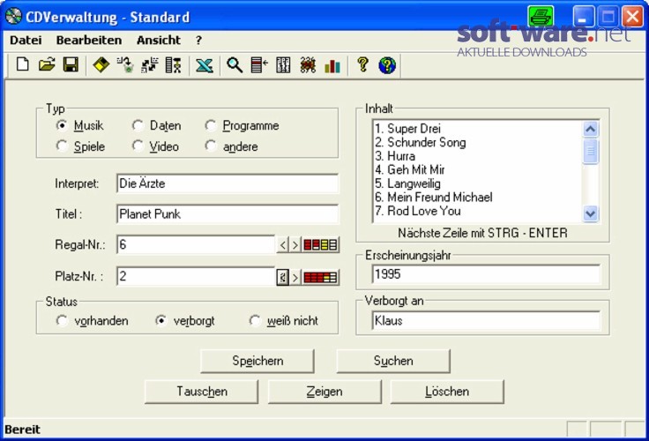The height and width of the screenshot is (441, 649).
Task: Decrease Regal-Nr. with left arrow
Action: [283, 244]
